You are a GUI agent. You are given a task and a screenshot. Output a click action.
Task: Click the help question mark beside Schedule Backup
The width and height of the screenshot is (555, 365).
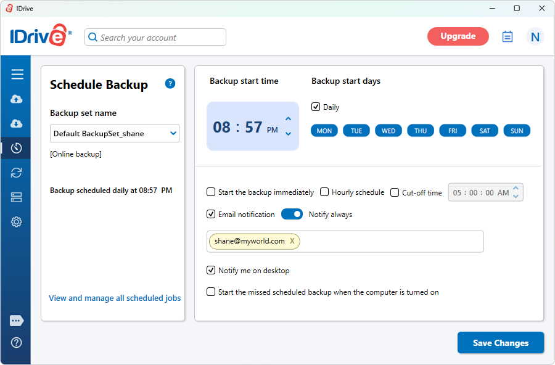click(x=170, y=84)
